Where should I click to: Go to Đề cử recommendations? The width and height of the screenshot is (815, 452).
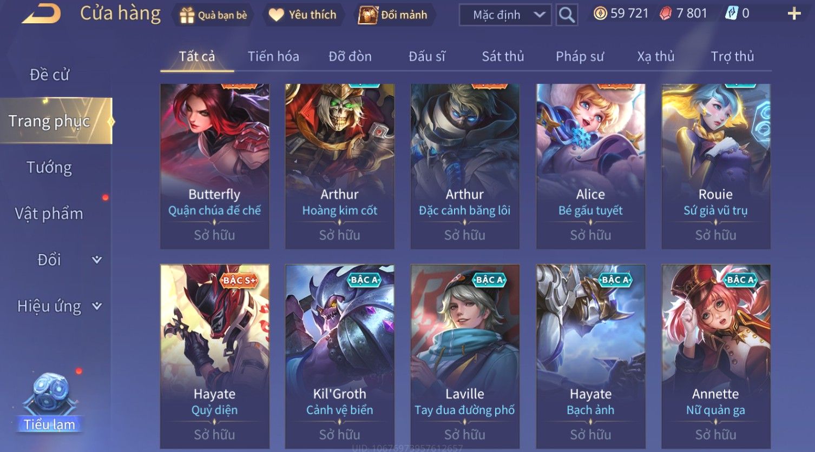pyautogui.click(x=49, y=75)
